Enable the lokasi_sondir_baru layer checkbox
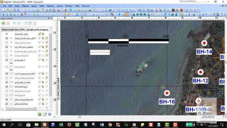 tap(6, 43)
